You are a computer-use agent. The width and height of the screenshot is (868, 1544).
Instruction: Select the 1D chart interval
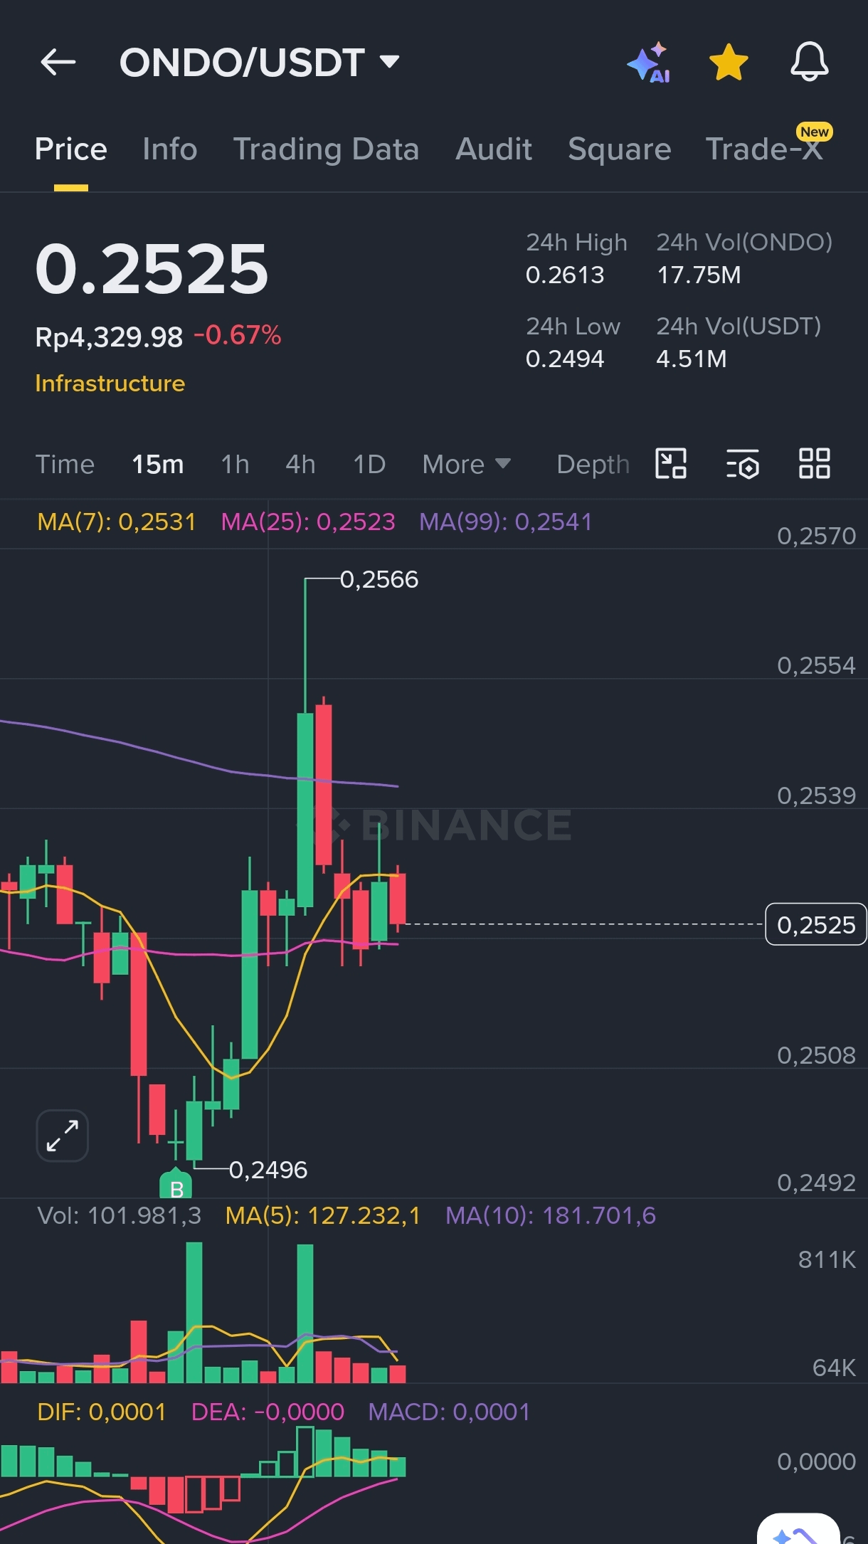click(x=369, y=465)
